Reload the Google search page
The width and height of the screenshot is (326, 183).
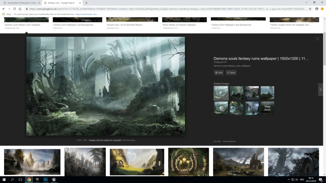[14, 9]
